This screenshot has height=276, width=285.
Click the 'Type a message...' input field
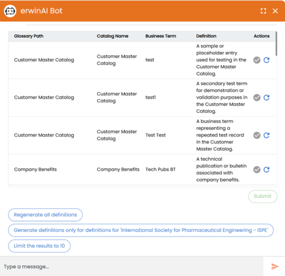132,266
